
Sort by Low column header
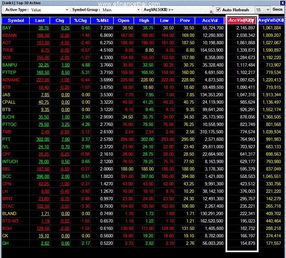[x=164, y=20]
